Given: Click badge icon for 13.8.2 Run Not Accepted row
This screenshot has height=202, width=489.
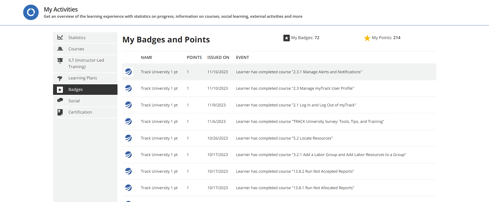Looking at the screenshot, I should (128, 171).
